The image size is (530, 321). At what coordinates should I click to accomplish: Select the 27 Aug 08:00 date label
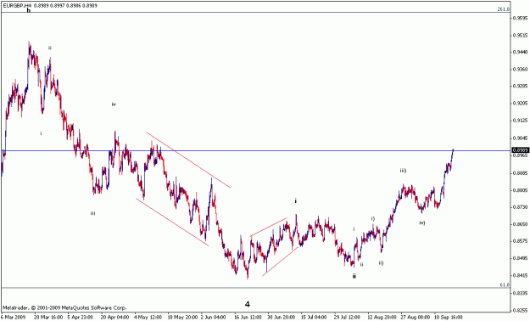(x=416, y=318)
